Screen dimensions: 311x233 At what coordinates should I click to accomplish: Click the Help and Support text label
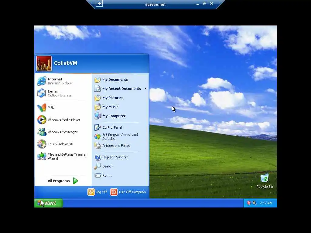[x=115, y=157]
